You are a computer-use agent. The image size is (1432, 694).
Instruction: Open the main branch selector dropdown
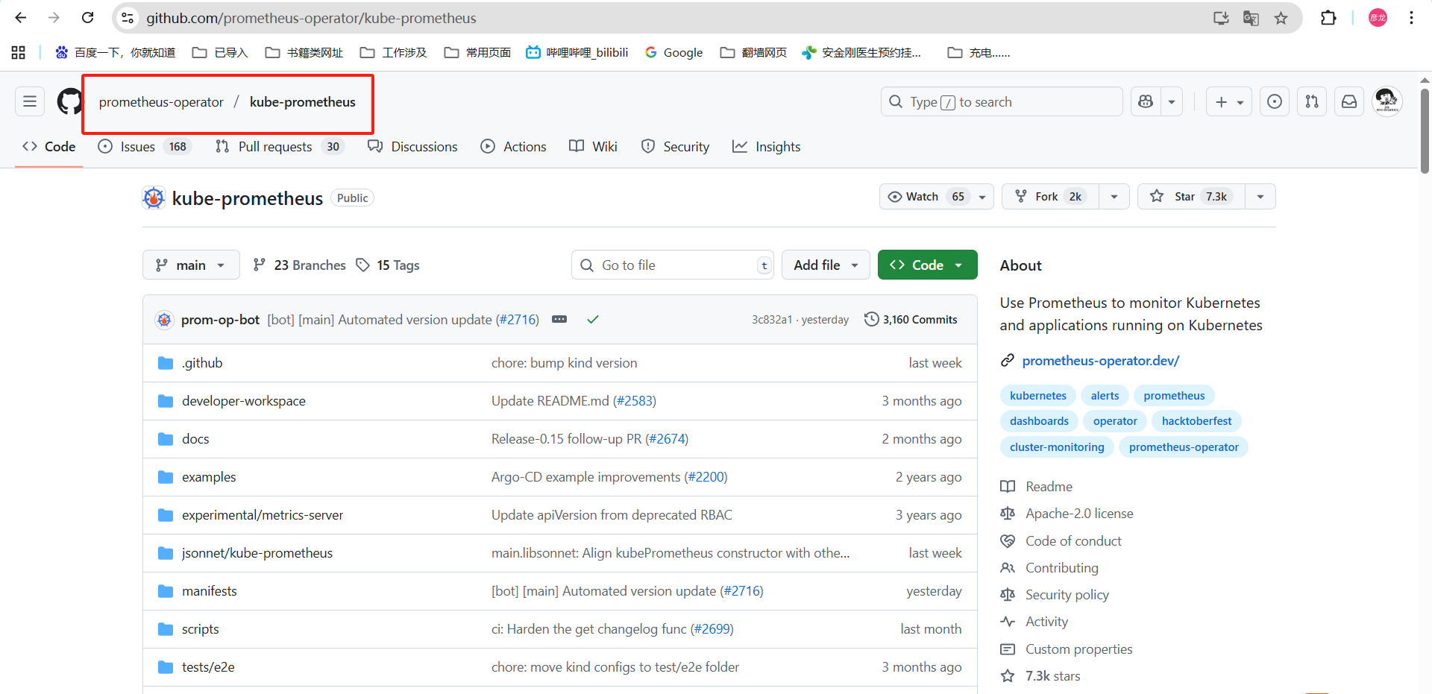click(x=191, y=265)
